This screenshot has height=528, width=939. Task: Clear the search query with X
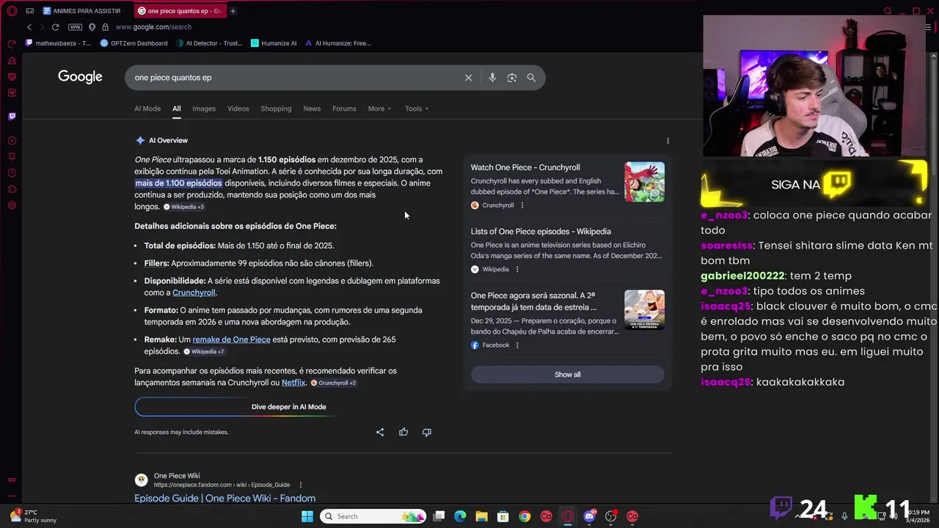click(x=468, y=78)
